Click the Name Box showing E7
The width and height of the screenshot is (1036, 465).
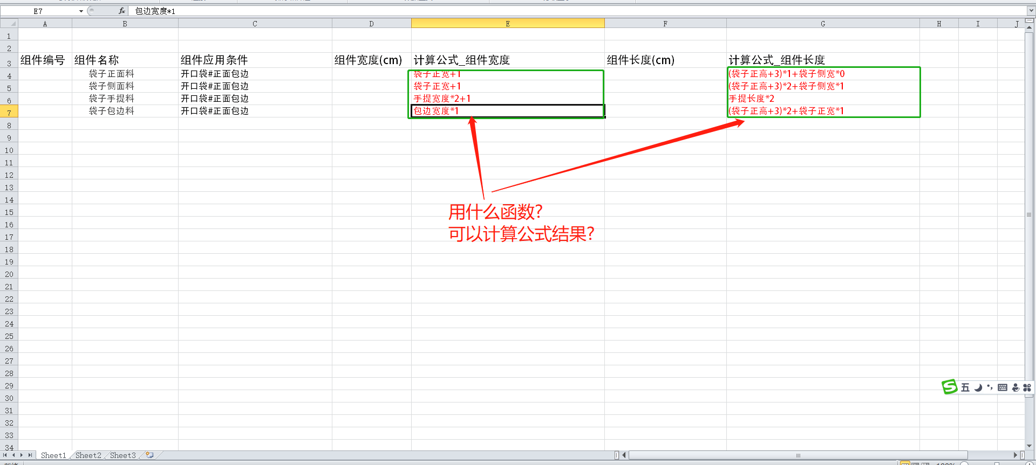click(39, 11)
